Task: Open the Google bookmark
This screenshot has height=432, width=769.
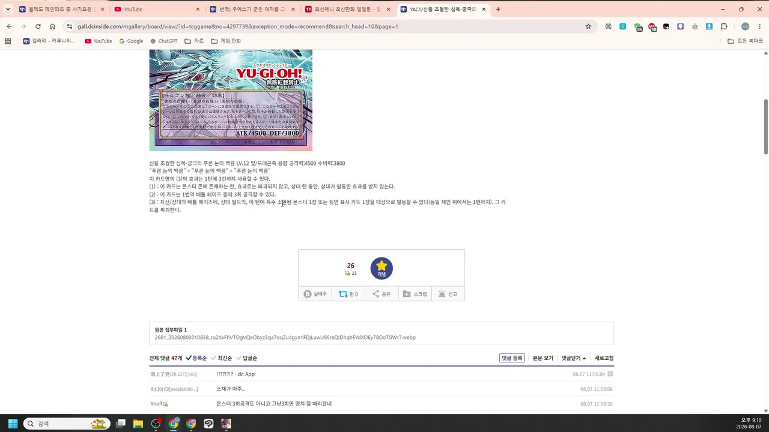Action: [131, 41]
